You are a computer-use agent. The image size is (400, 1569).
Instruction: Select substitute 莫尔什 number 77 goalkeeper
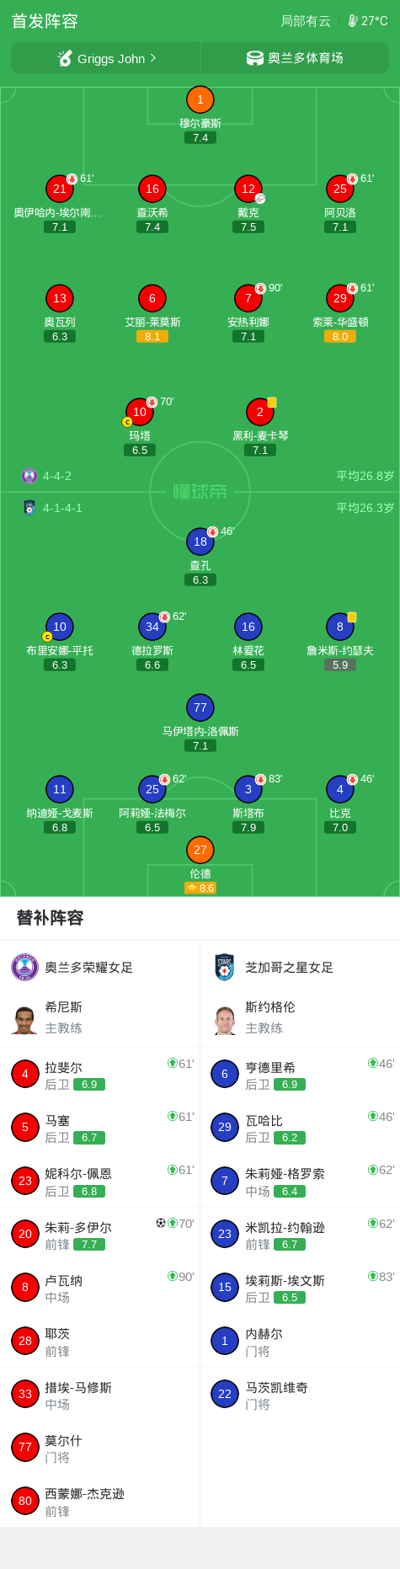coord(100,1447)
